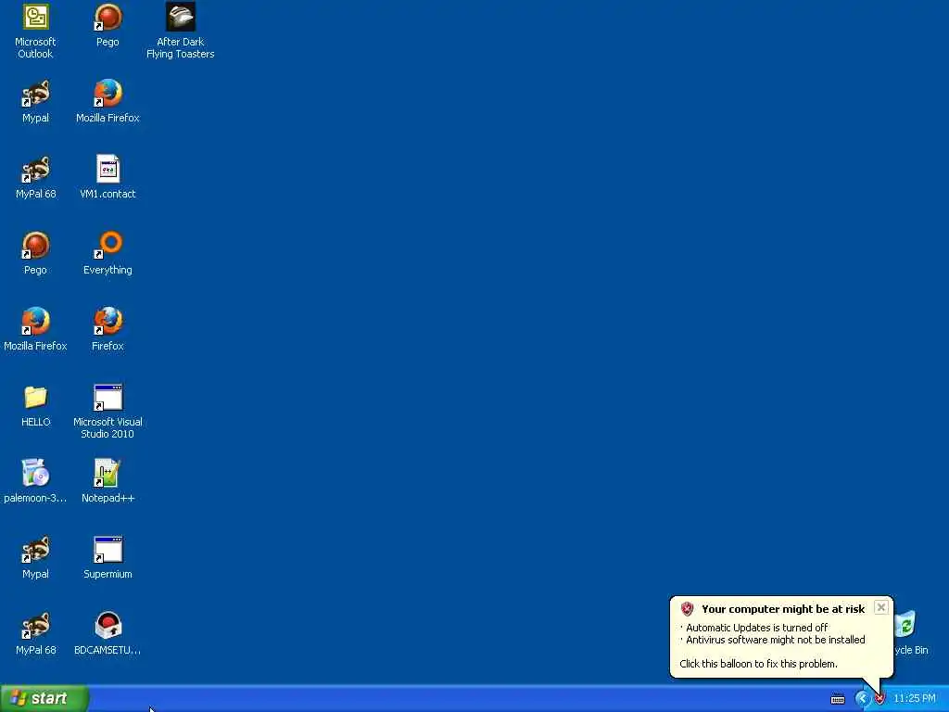The image size is (949, 712).
Task: Click 'Antivirus software might not be installed' text
Action: point(776,640)
